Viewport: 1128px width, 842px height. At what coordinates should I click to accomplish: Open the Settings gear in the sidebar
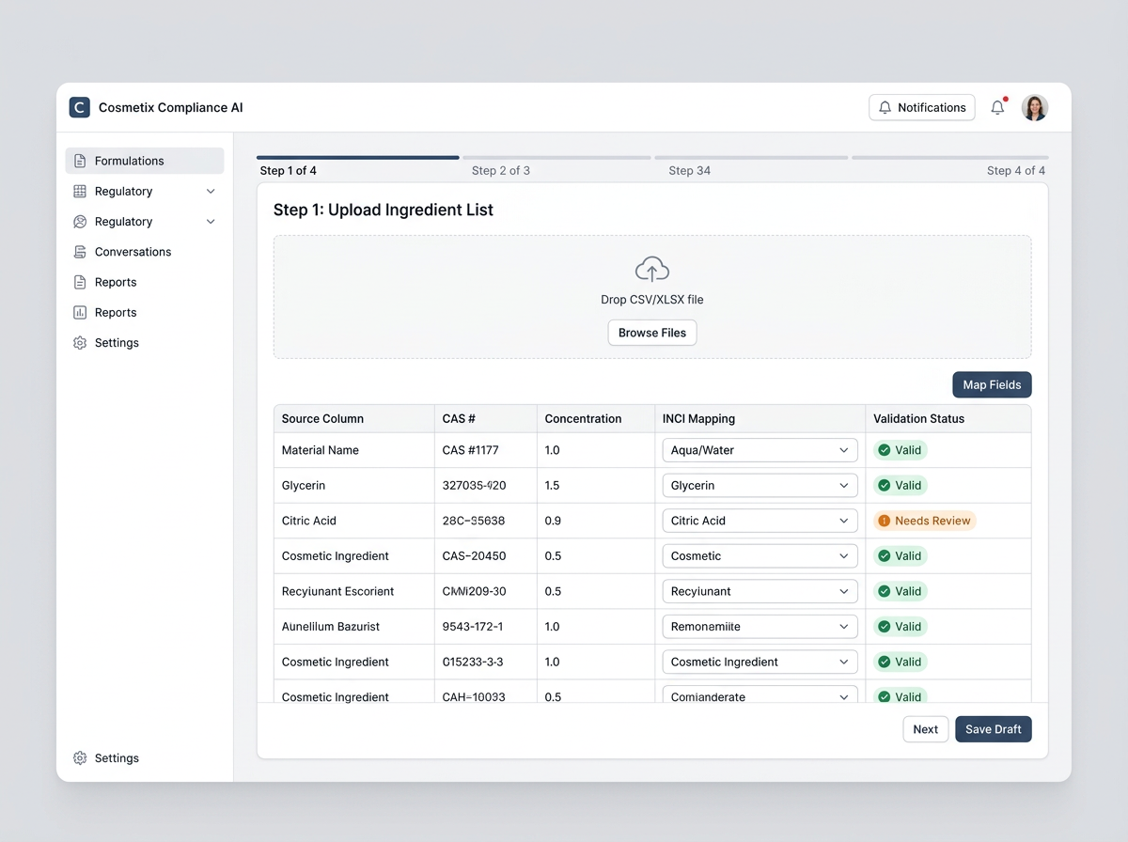(x=81, y=342)
